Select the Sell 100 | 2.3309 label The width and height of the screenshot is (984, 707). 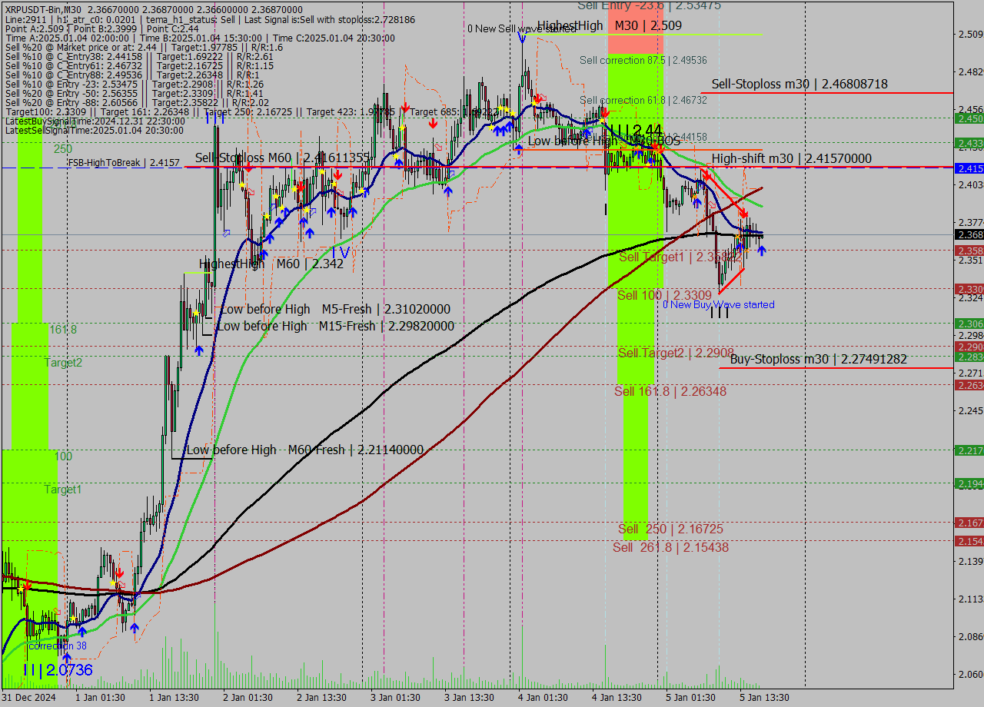pos(665,295)
